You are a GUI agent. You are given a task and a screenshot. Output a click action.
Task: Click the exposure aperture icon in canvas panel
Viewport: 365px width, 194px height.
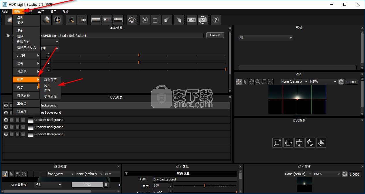341,82
